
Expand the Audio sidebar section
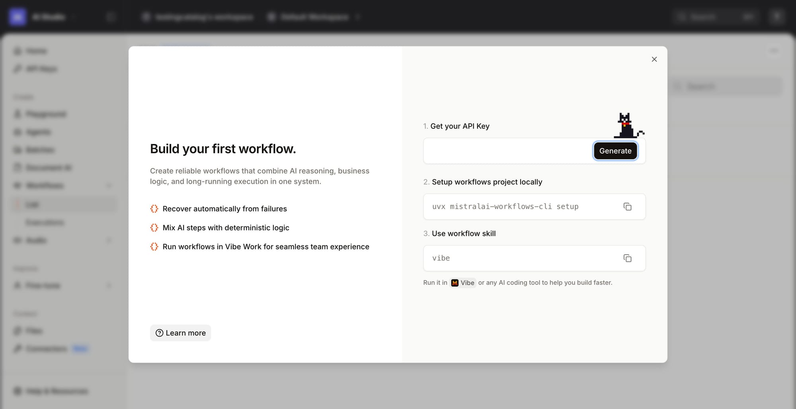109,240
